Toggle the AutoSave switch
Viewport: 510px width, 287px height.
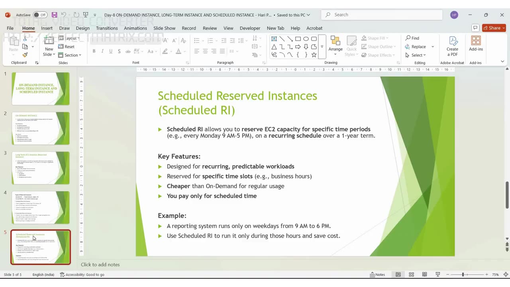(40, 15)
